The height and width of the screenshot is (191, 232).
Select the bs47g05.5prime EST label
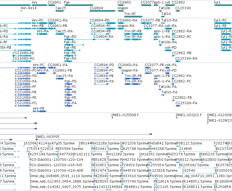61,143
